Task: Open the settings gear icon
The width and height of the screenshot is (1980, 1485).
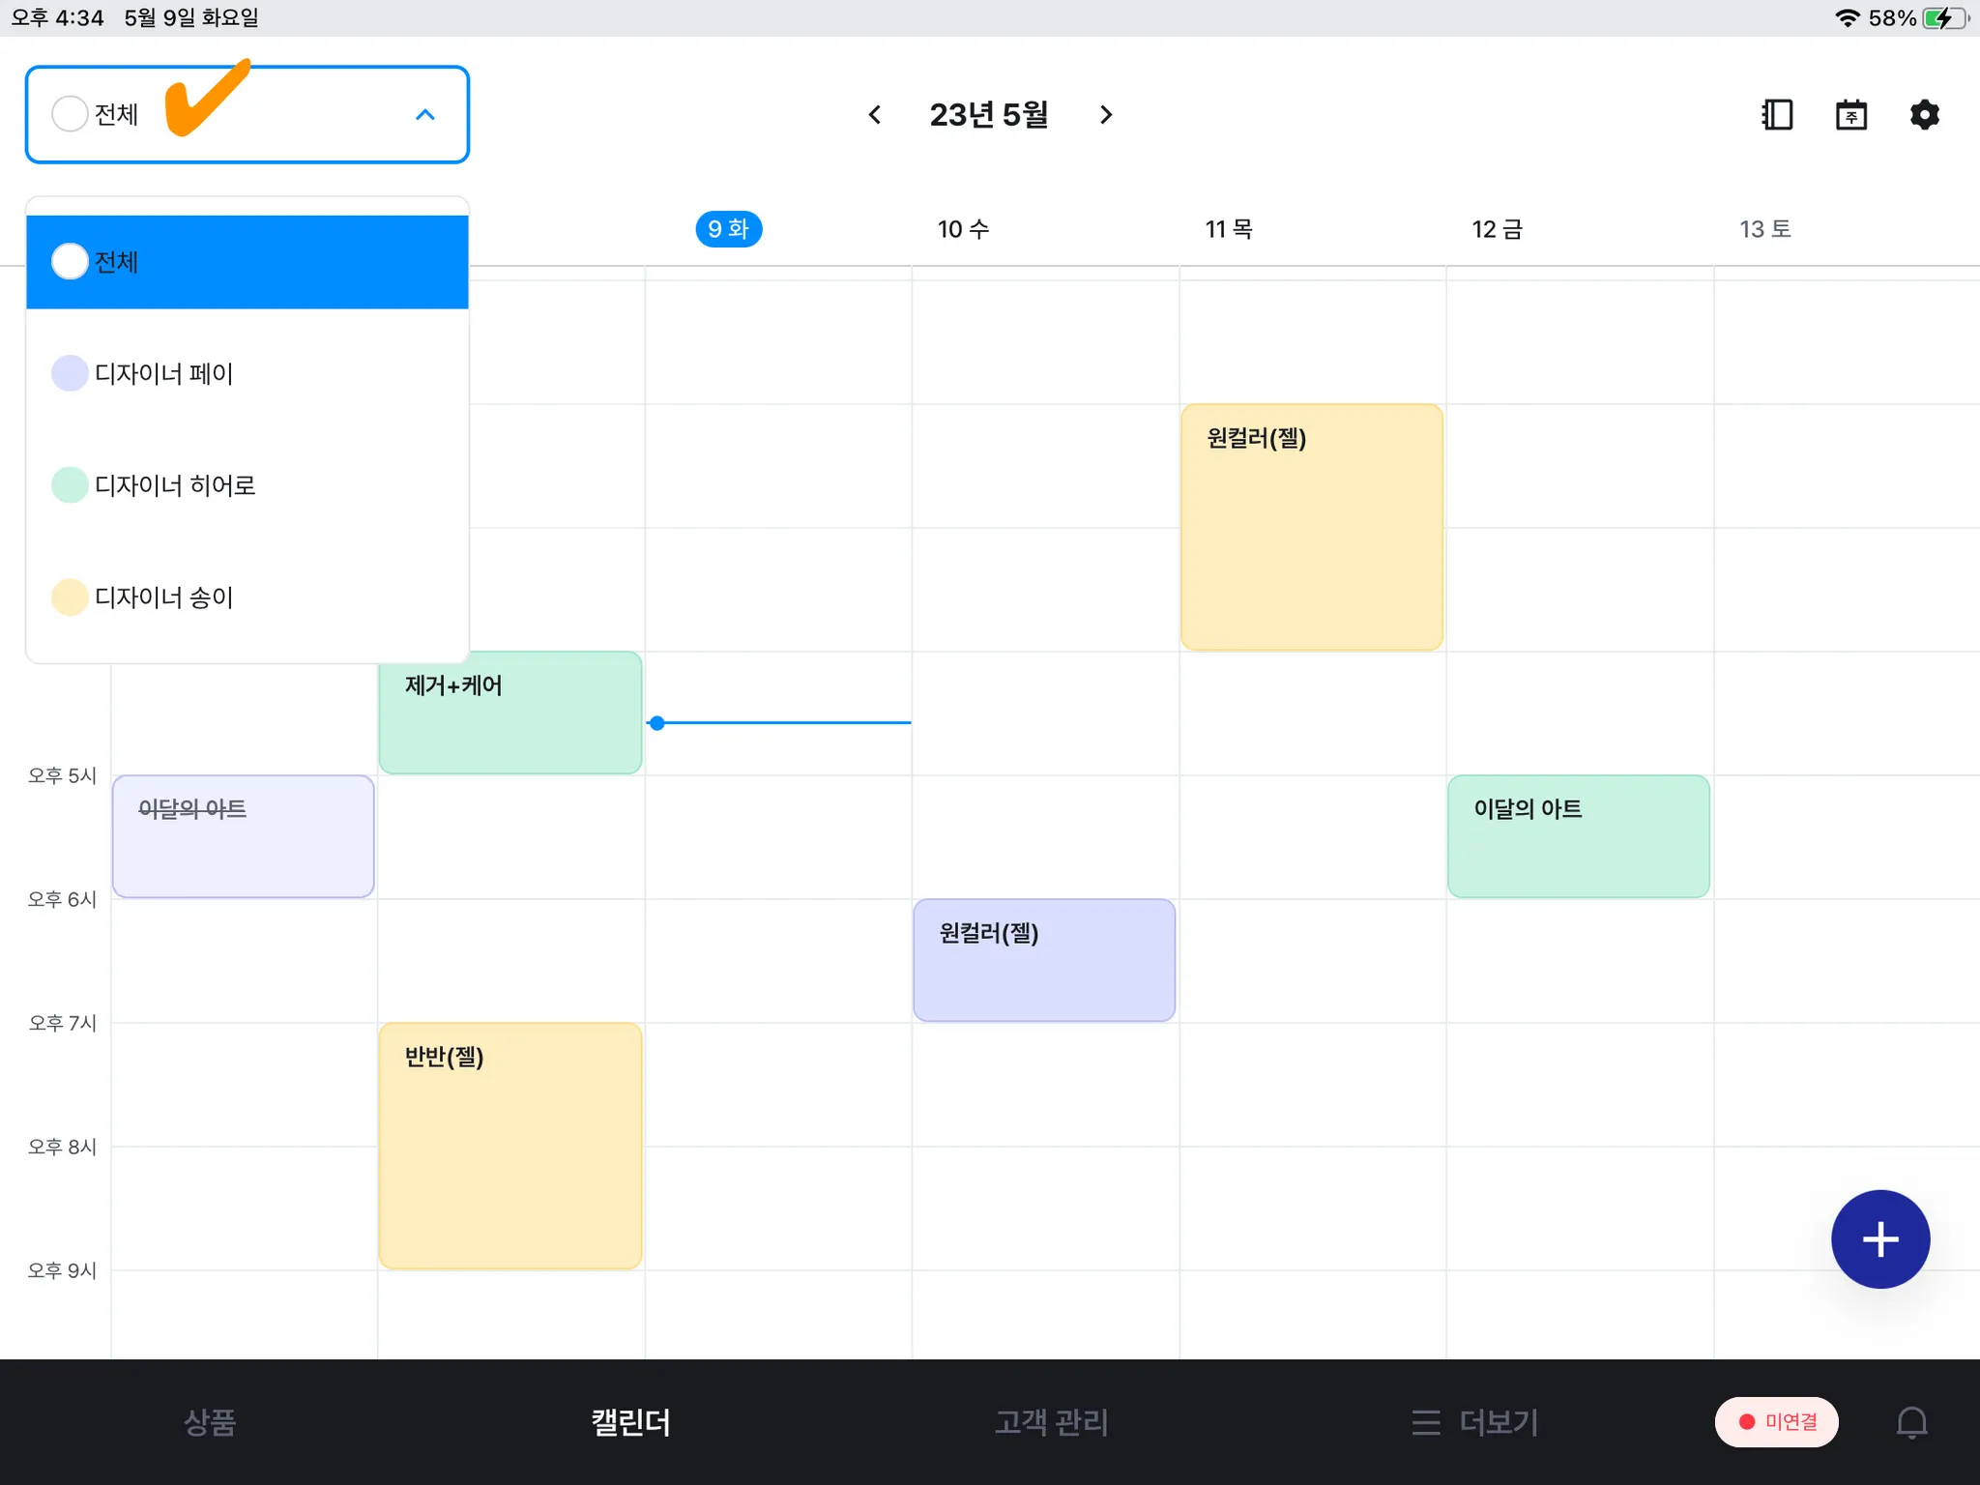Action: [1924, 115]
